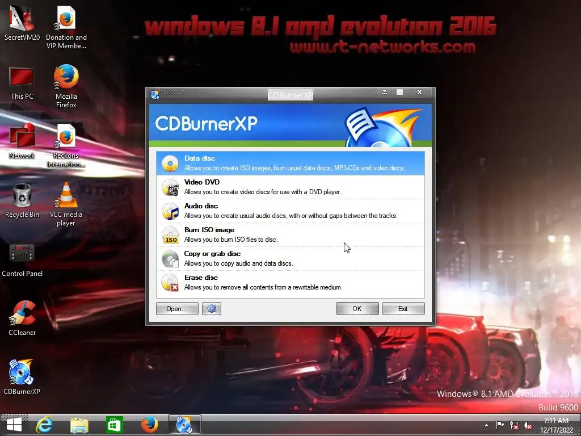Click the audio disc gaps description text
Screen dimensions: 581x436
pos(291,216)
